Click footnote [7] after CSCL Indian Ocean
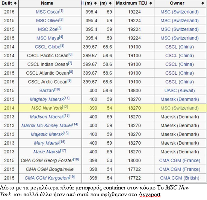The width and height of the screenshot is (207, 200). click(x=70, y=63)
